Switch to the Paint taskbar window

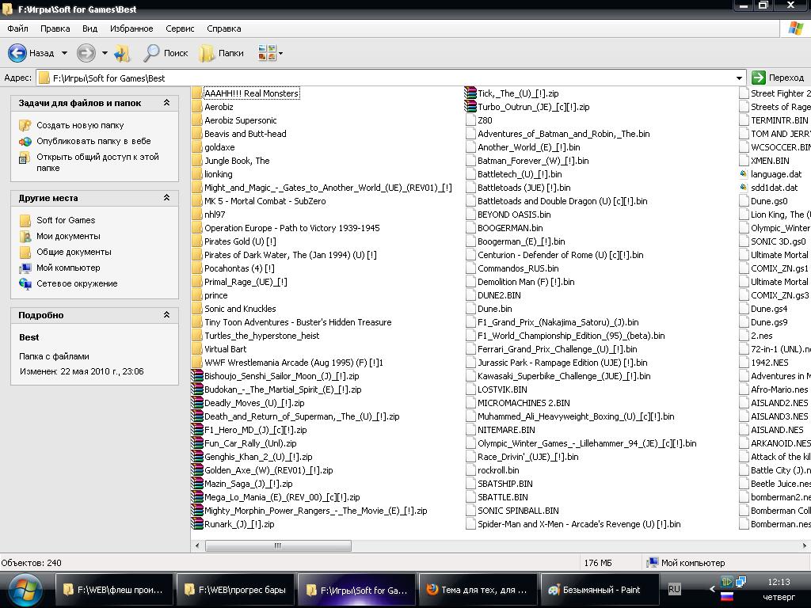(x=600, y=589)
